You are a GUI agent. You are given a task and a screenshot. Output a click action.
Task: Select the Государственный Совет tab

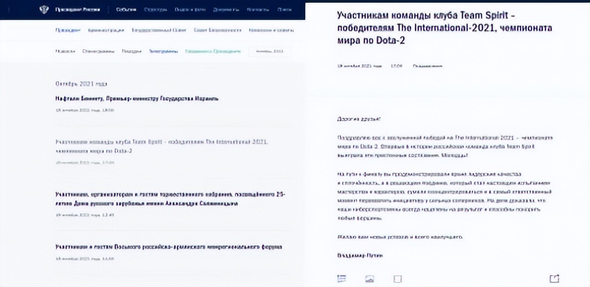(159, 31)
